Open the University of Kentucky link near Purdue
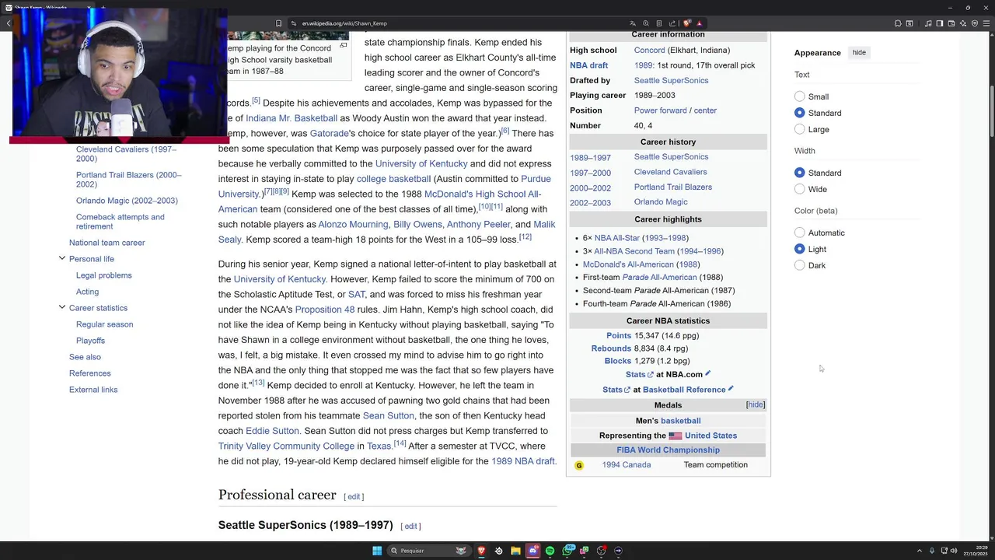 point(421,163)
